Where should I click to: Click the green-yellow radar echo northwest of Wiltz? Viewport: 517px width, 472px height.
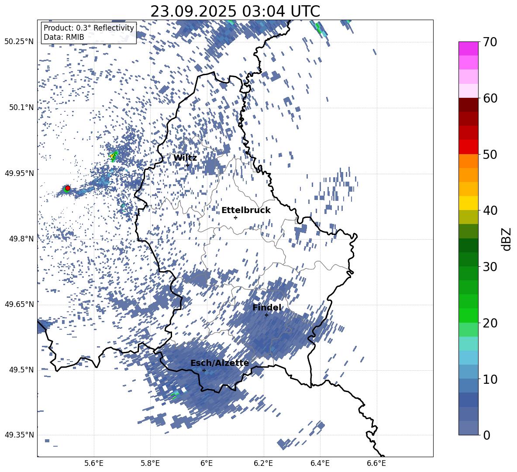114,155
